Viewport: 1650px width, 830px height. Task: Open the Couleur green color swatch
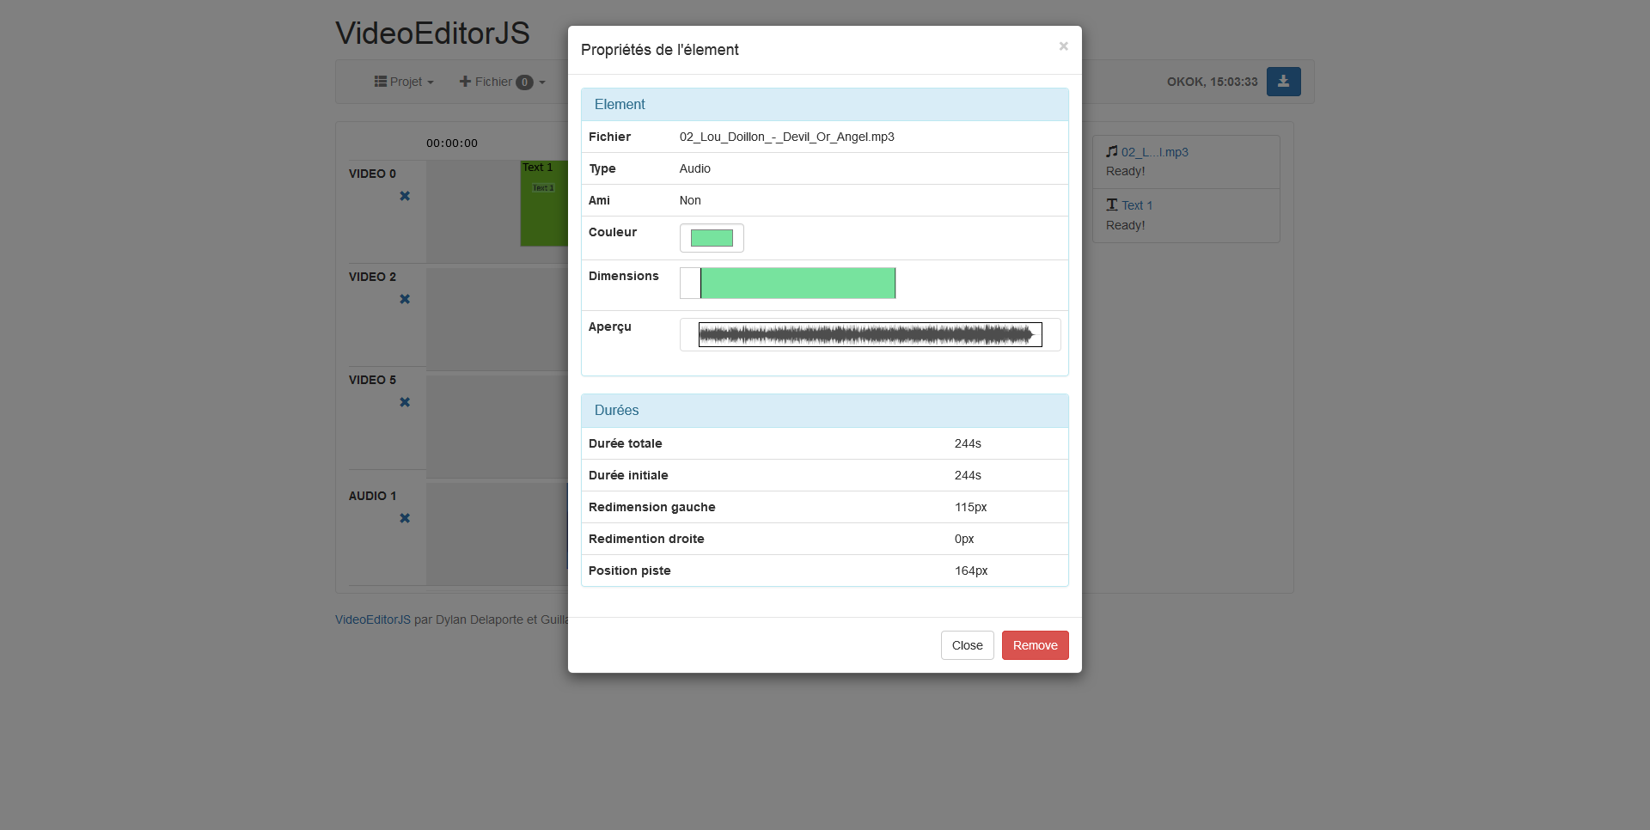pyautogui.click(x=712, y=238)
